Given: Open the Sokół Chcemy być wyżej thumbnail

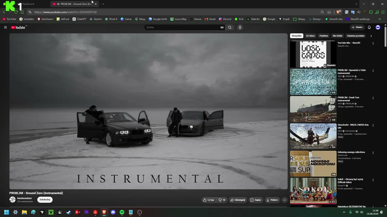Looking at the screenshot, I should pyautogui.click(x=313, y=191).
